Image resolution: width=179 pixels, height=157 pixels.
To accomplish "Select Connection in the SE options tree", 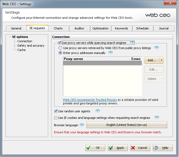I will [x=25, y=41].
